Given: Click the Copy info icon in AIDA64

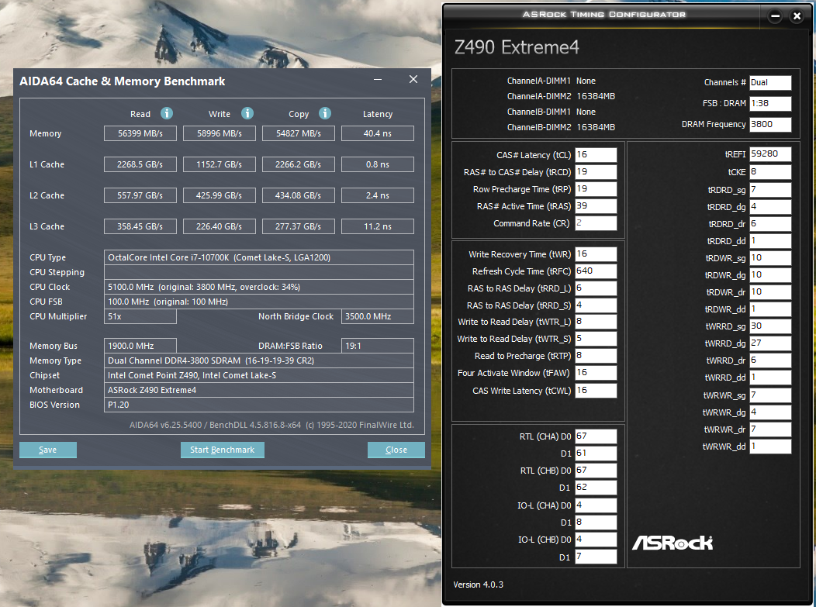Looking at the screenshot, I should pos(325,113).
